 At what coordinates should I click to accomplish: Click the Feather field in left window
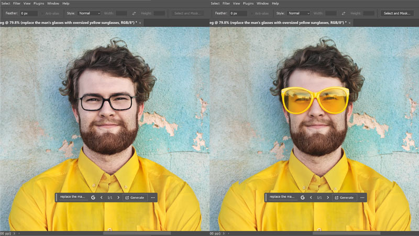pyautogui.click(x=29, y=13)
